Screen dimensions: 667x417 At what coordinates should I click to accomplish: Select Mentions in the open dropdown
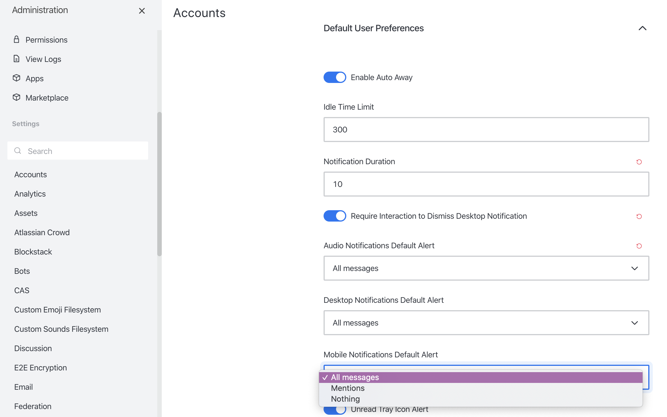(348, 388)
